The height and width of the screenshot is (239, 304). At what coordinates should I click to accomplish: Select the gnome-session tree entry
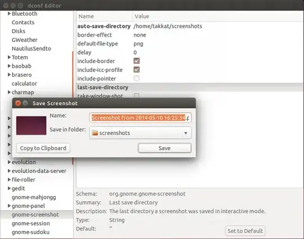coord(30,223)
